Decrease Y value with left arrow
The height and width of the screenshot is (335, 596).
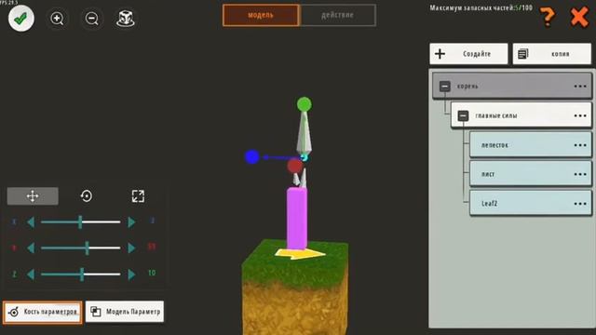[x=31, y=248]
